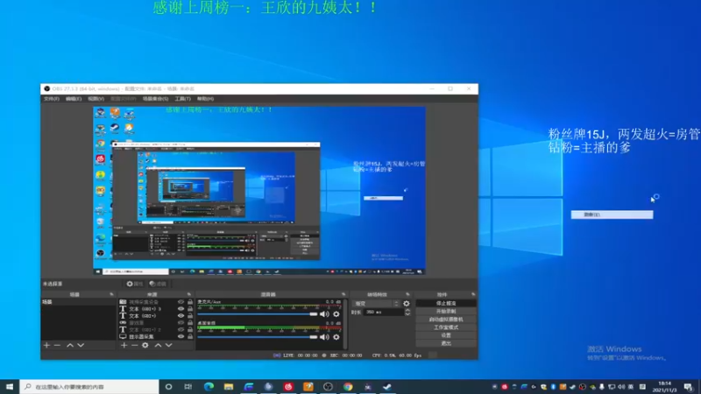The height and width of the screenshot is (394, 701).
Task: Open Steam from the taskbar
Action: click(x=387, y=387)
